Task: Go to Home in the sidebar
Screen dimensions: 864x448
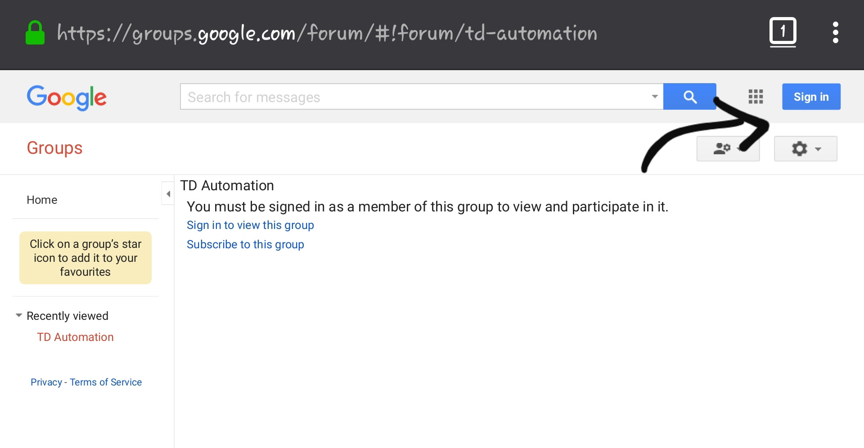Action: (x=42, y=200)
